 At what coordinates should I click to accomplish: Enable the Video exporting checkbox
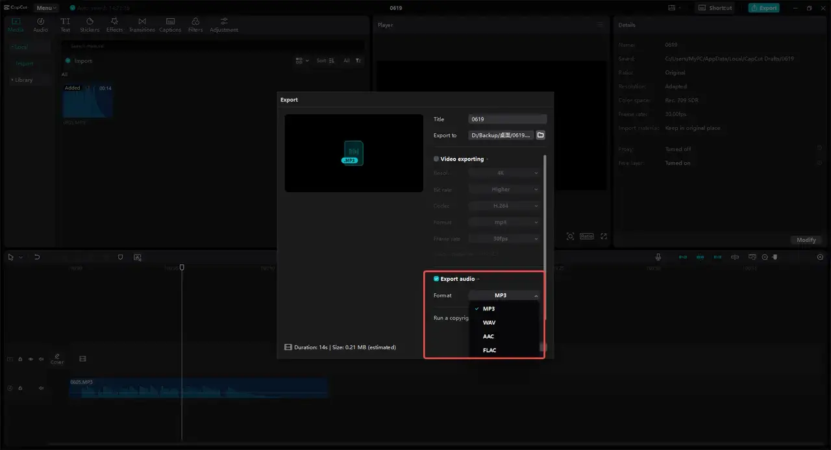pos(436,159)
